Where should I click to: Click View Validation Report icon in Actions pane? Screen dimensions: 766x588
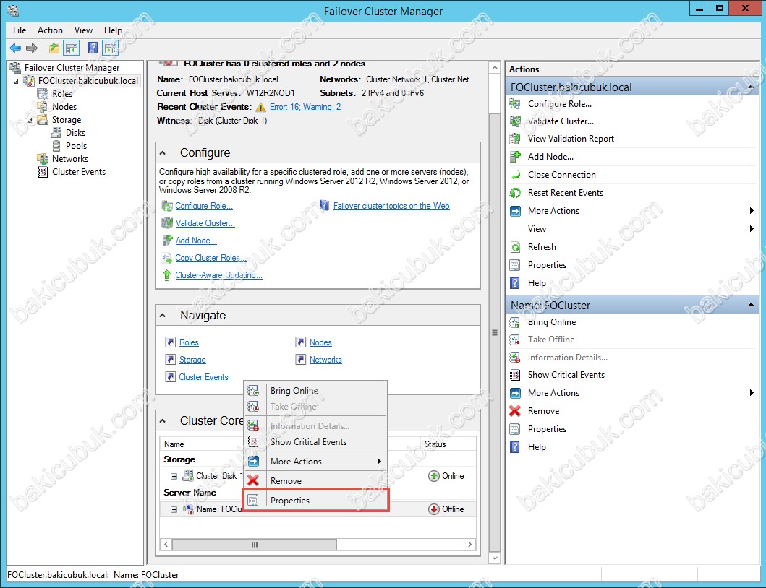pos(515,139)
